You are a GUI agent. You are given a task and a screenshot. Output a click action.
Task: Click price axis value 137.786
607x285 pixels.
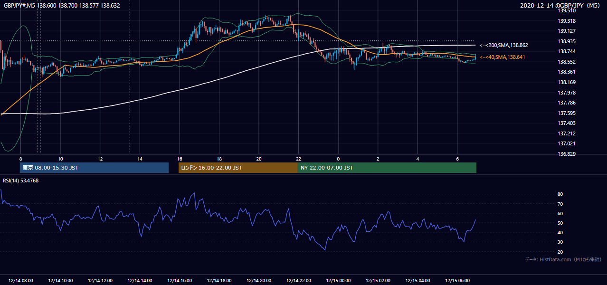pos(566,103)
